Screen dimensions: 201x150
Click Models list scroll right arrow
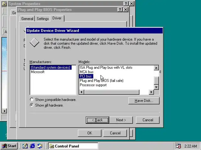(151, 92)
